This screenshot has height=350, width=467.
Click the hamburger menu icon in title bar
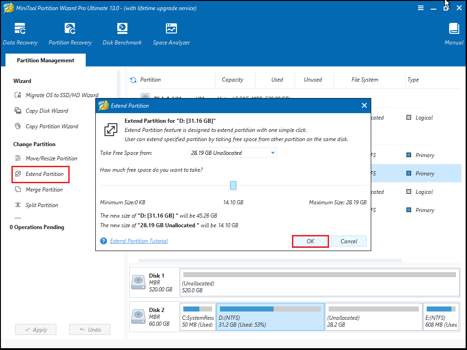pyautogui.click(x=421, y=8)
